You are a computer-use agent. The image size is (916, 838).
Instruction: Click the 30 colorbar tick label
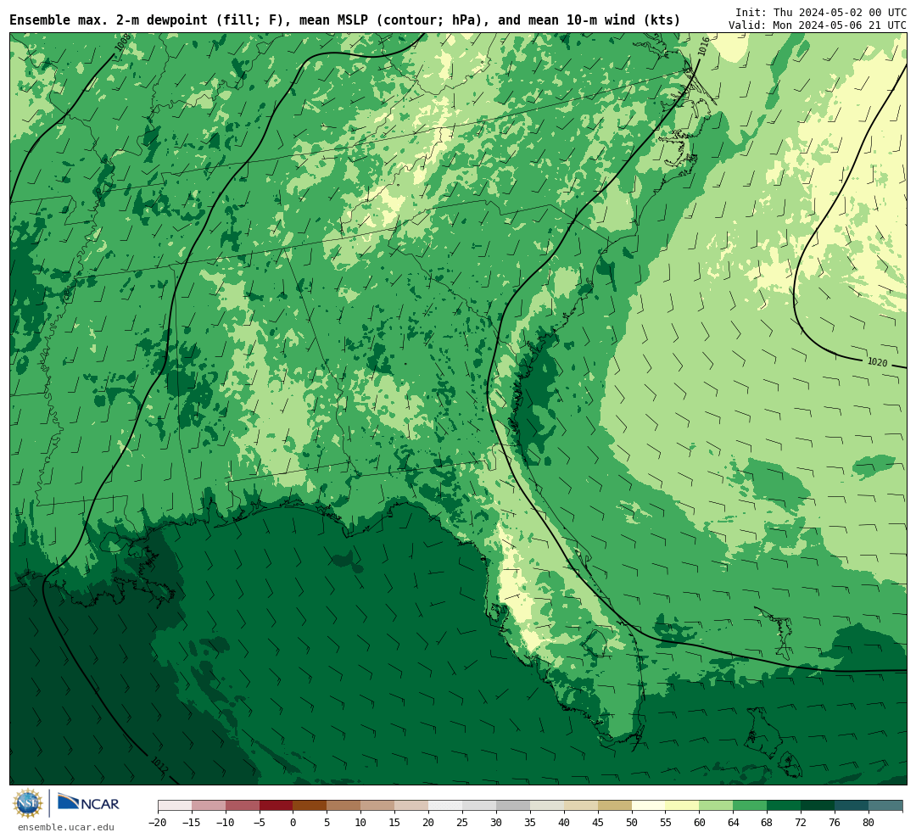click(x=496, y=823)
